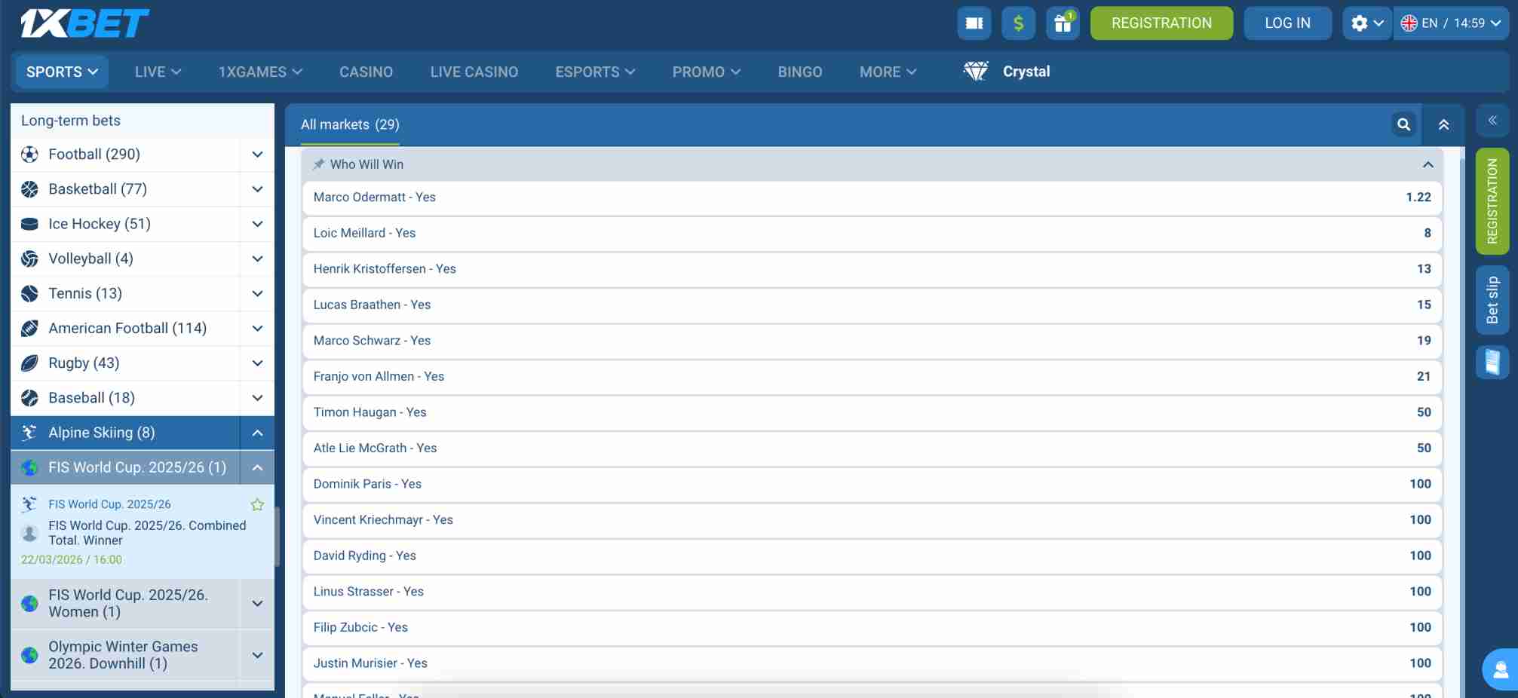Click globe icon beside FIS World Cup. 2025/26 (1)
This screenshot has height=698, width=1518.
click(x=29, y=467)
